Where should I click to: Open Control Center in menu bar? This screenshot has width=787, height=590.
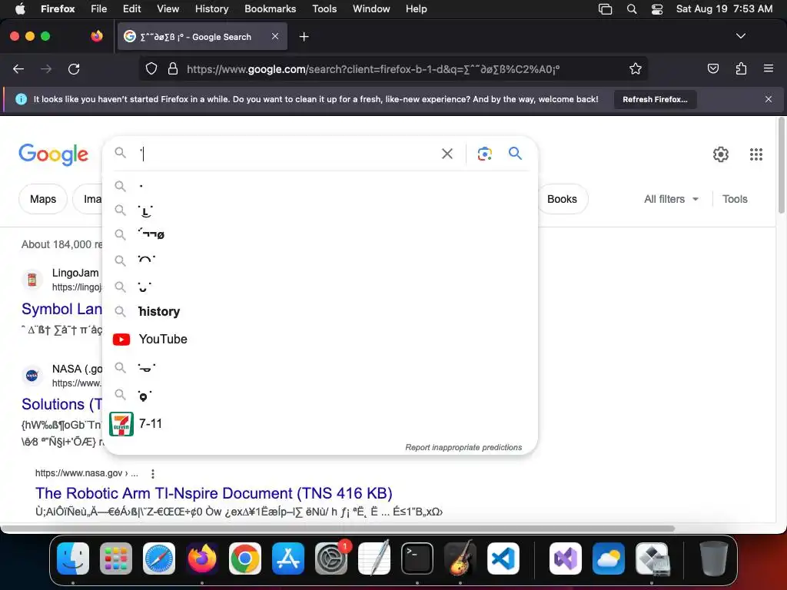tap(657, 8)
